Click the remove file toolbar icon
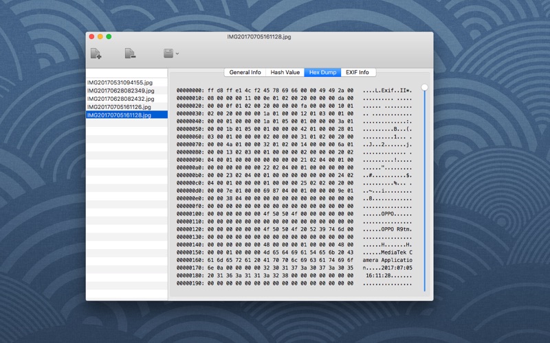 click(x=130, y=54)
